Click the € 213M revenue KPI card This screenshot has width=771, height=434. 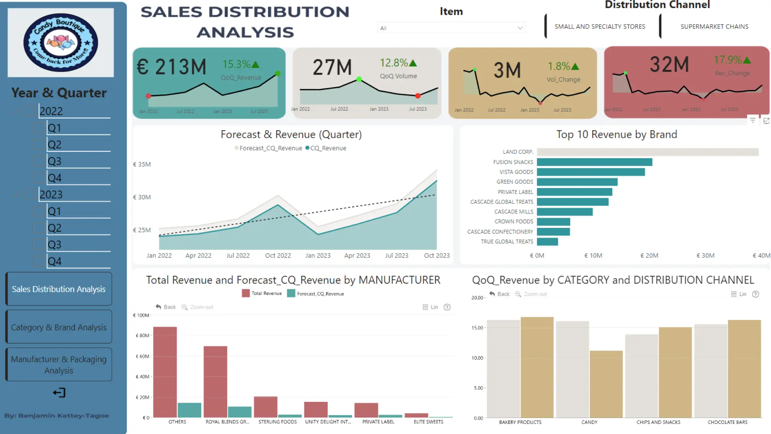209,83
